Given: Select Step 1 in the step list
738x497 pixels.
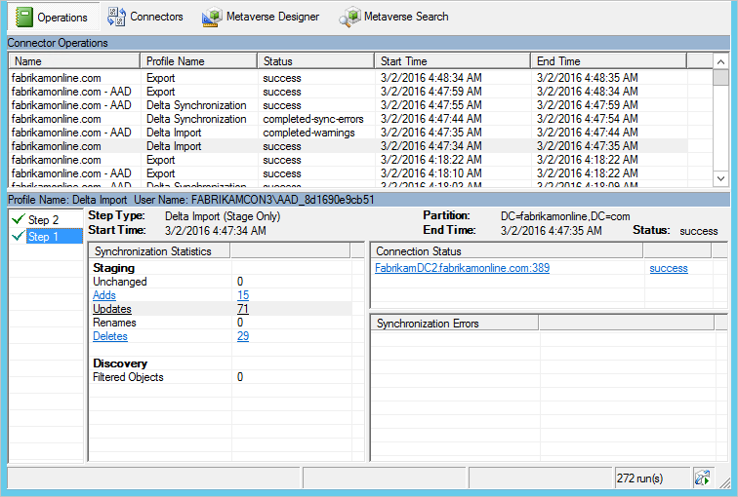Looking at the screenshot, I should [x=43, y=237].
